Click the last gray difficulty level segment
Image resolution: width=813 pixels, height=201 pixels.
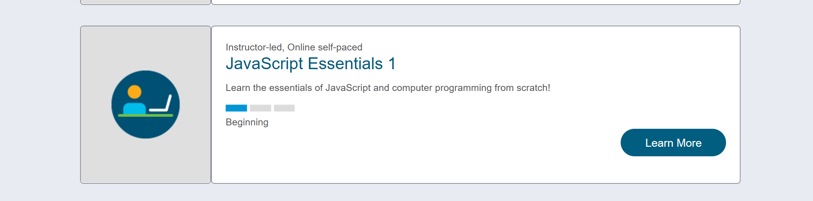(284, 108)
